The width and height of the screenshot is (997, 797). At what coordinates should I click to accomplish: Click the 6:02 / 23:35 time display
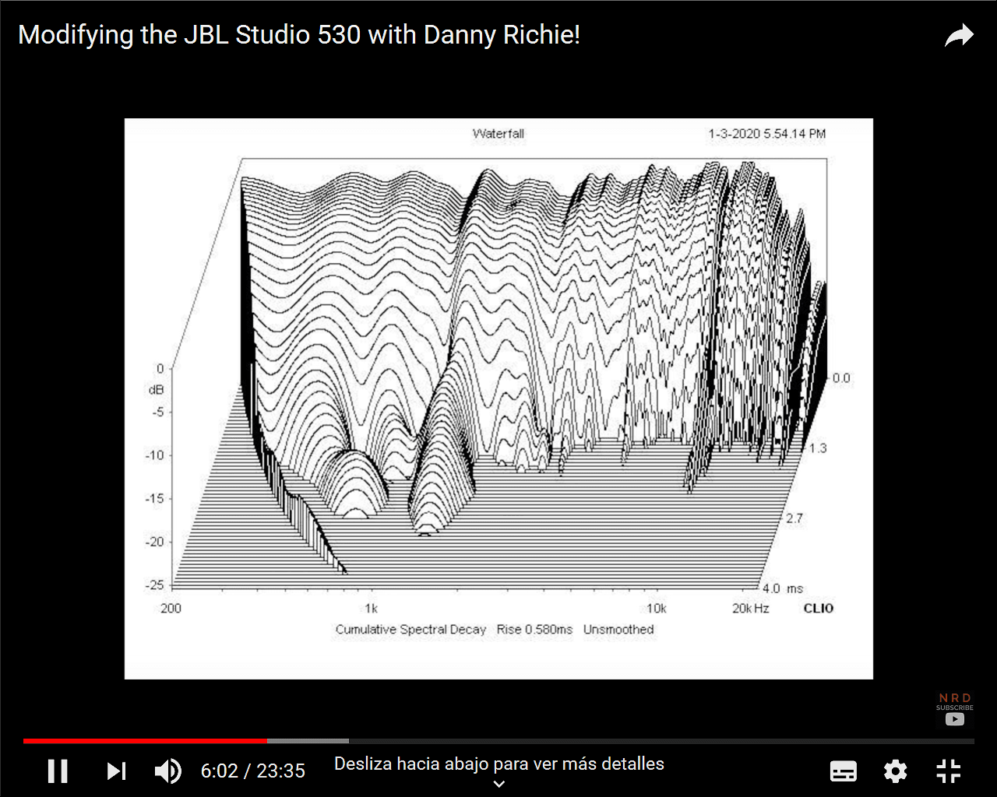(253, 771)
